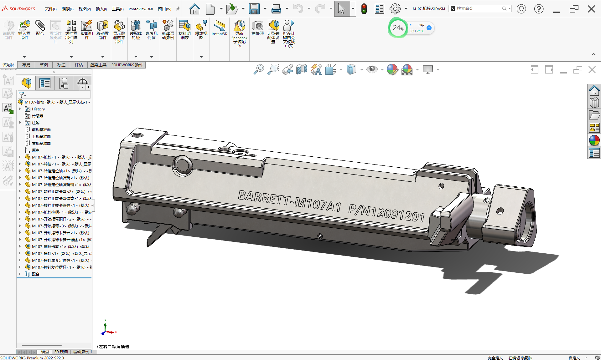Collapse the CommandManager ribbon with chevron
This screenshot has height=360, width=601.
coord(593,54)
